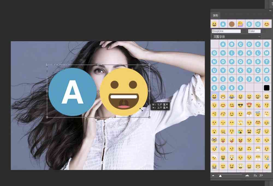Scale up glyph preview size button

[x=261, y=176]
